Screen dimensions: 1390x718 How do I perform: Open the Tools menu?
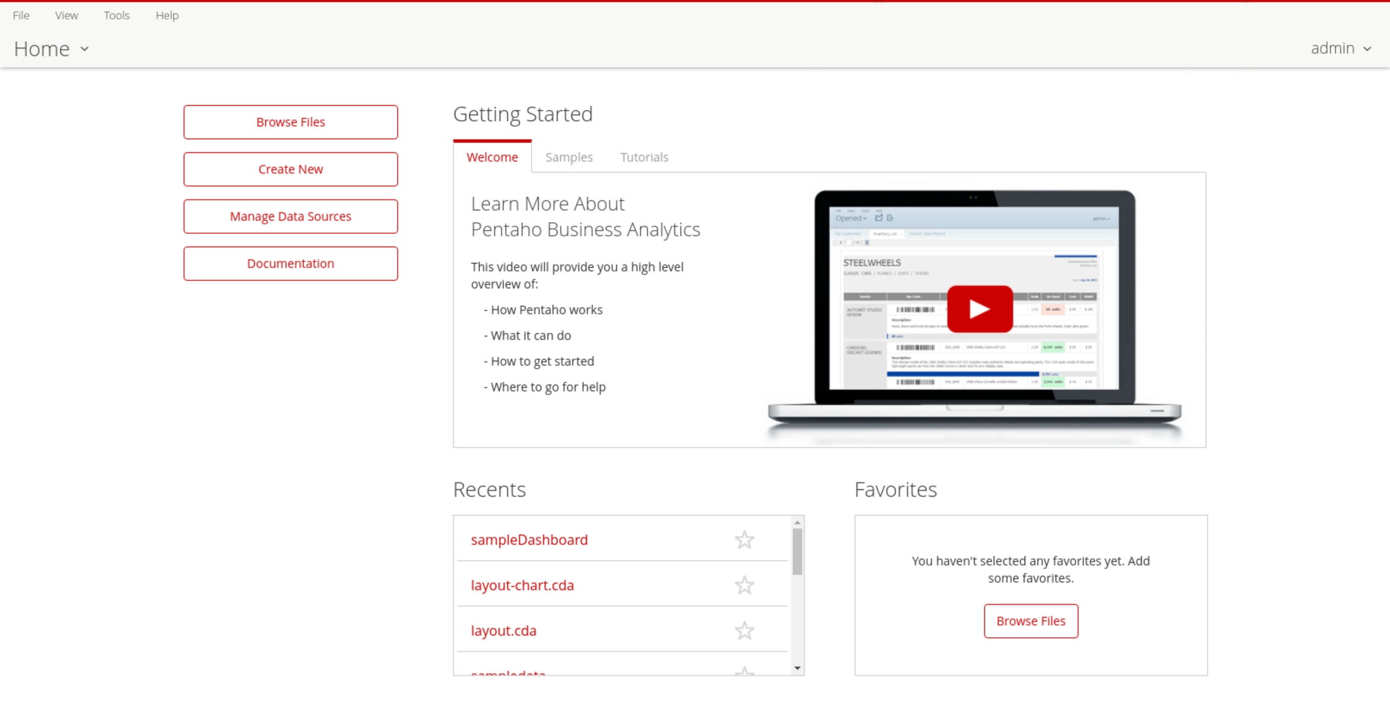pos(116,16)
